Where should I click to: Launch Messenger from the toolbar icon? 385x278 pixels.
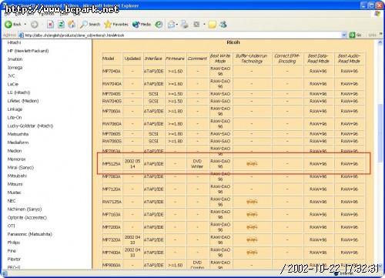(223, 25)
